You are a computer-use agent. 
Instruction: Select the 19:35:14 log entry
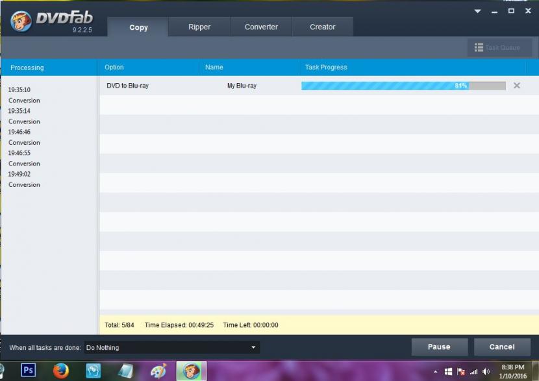tap(19, 110)
